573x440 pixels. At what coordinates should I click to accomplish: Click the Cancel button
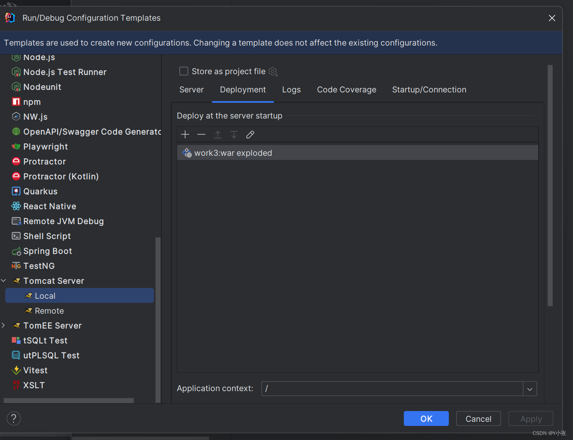point(478,418)
